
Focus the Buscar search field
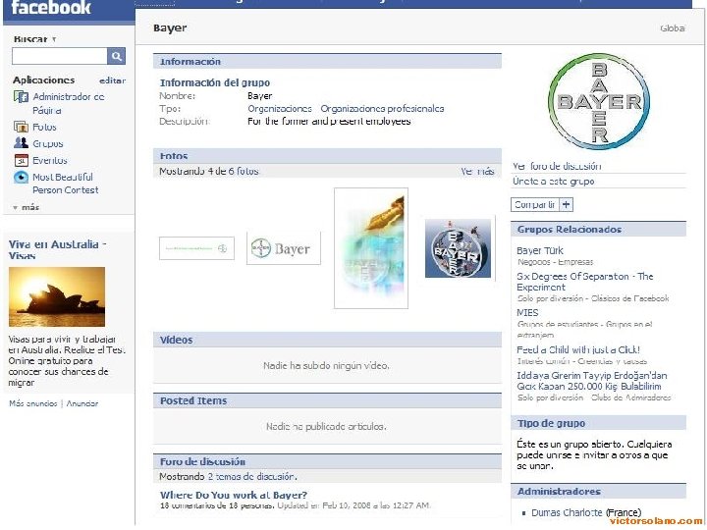pyautogui.click(x=60, y=56)
